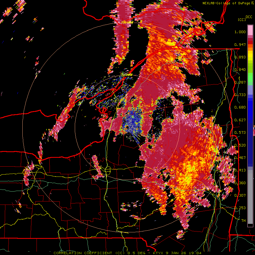Select the 0.467 legend value
The height and width of the screenshot is (255, 255).
(240, 158)
